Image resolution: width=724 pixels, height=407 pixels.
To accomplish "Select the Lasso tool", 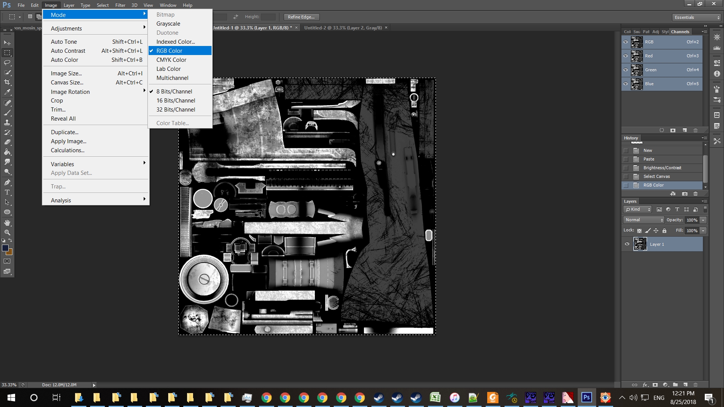I will pyautogui.click(x=7, y=63).
